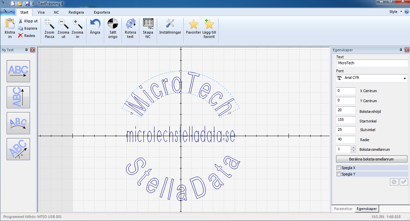Viewport: 410px width, 221px height.
Task: Switch to the Start ribbon tab
Action: click(24, 12)
